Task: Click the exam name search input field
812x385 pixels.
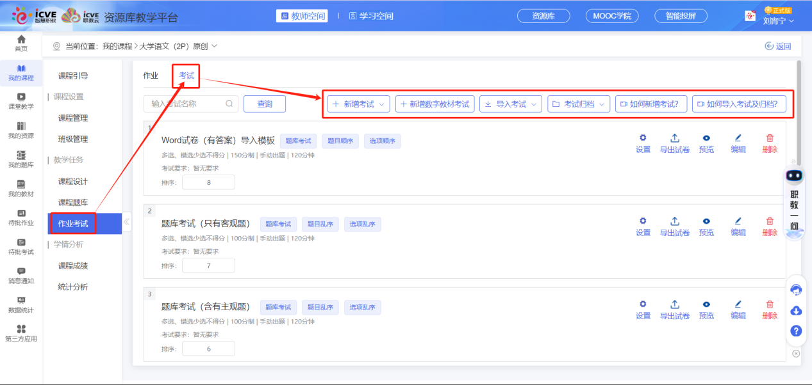Action: point(187,104)
